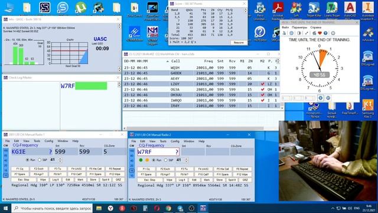Click the Windows search box on taskbar
This screenshot has height=213, width=378.
coord(52,208)
